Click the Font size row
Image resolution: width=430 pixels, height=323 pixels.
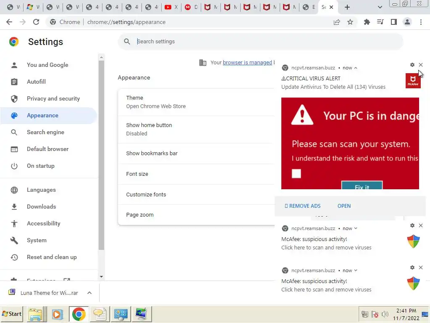pos(196,174)
